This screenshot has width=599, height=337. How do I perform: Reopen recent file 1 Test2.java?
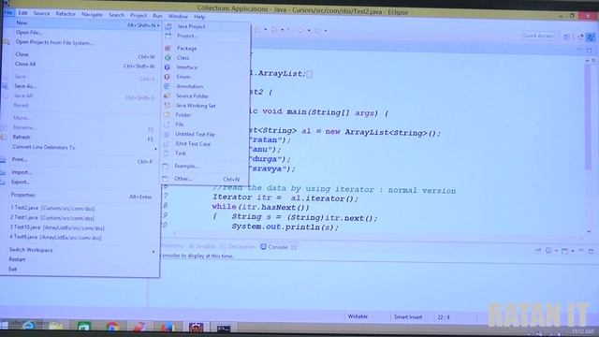pos(52,208)
